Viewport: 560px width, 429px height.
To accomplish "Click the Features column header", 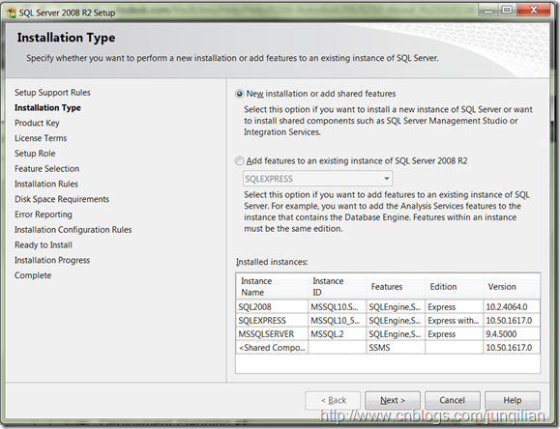I will (x=396, y=287).
